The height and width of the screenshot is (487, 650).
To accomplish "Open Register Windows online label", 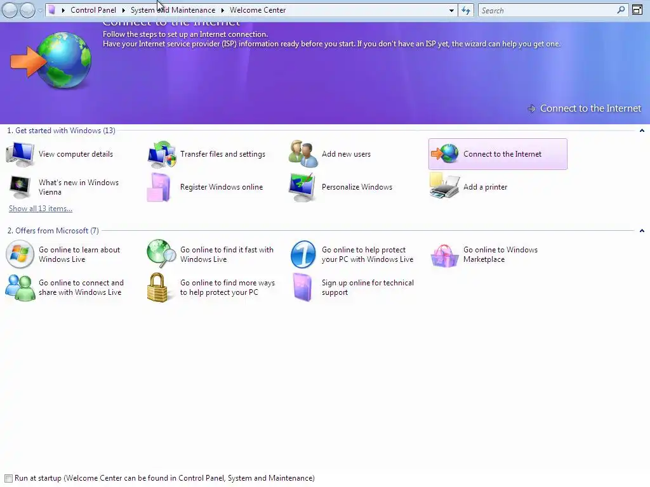I will [222, 187].
